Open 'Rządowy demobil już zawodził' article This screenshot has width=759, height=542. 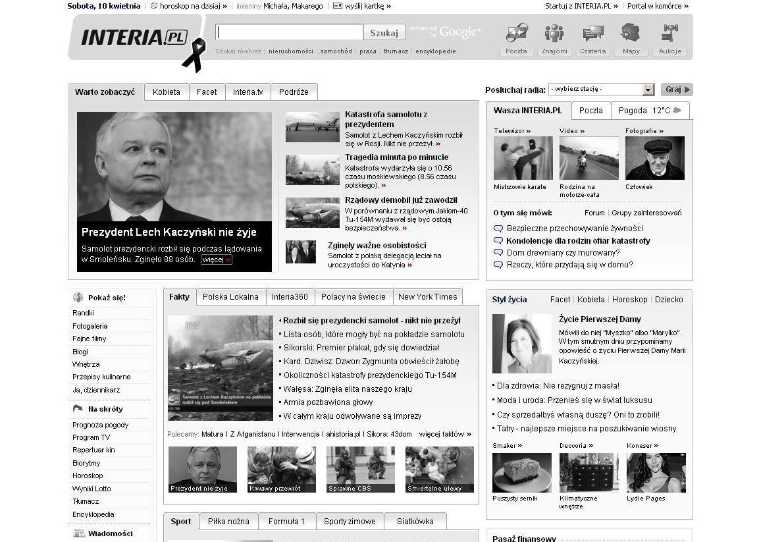tap(401, 200)
